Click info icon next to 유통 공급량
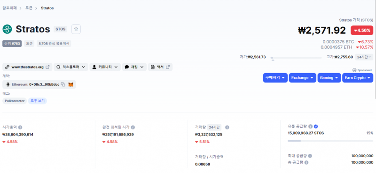This screenshot has width=376, height=173. [x=310, y=126]
